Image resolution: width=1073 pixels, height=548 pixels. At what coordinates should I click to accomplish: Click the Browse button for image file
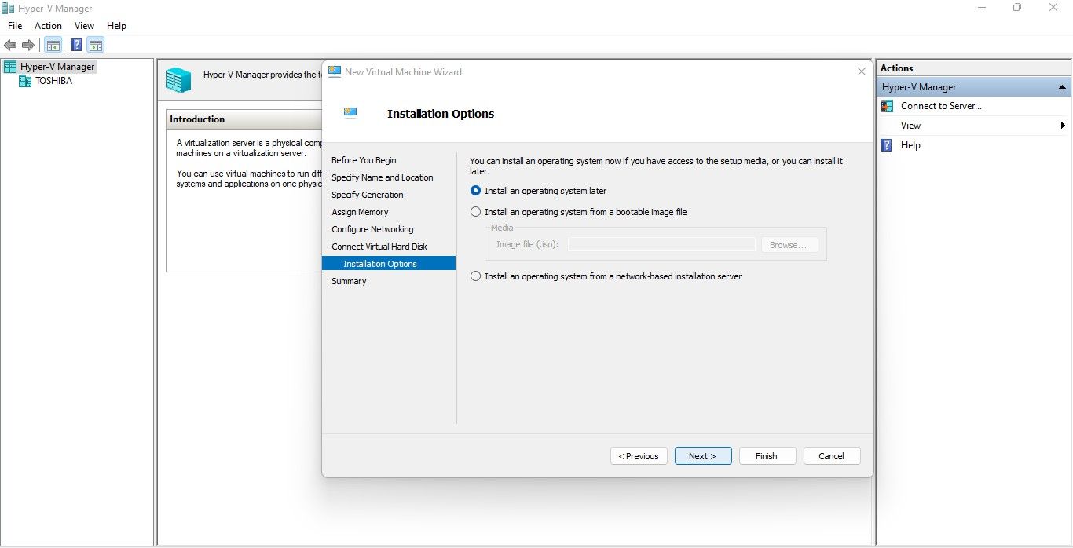[789, 245]
